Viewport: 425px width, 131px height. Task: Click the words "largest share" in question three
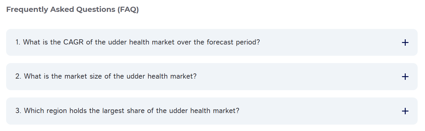tap(123, 111)
